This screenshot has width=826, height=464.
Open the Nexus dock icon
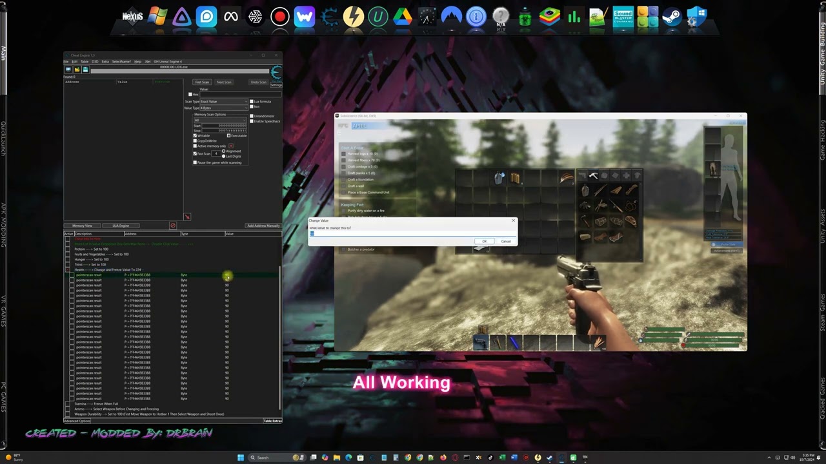(x=132, y=17)
